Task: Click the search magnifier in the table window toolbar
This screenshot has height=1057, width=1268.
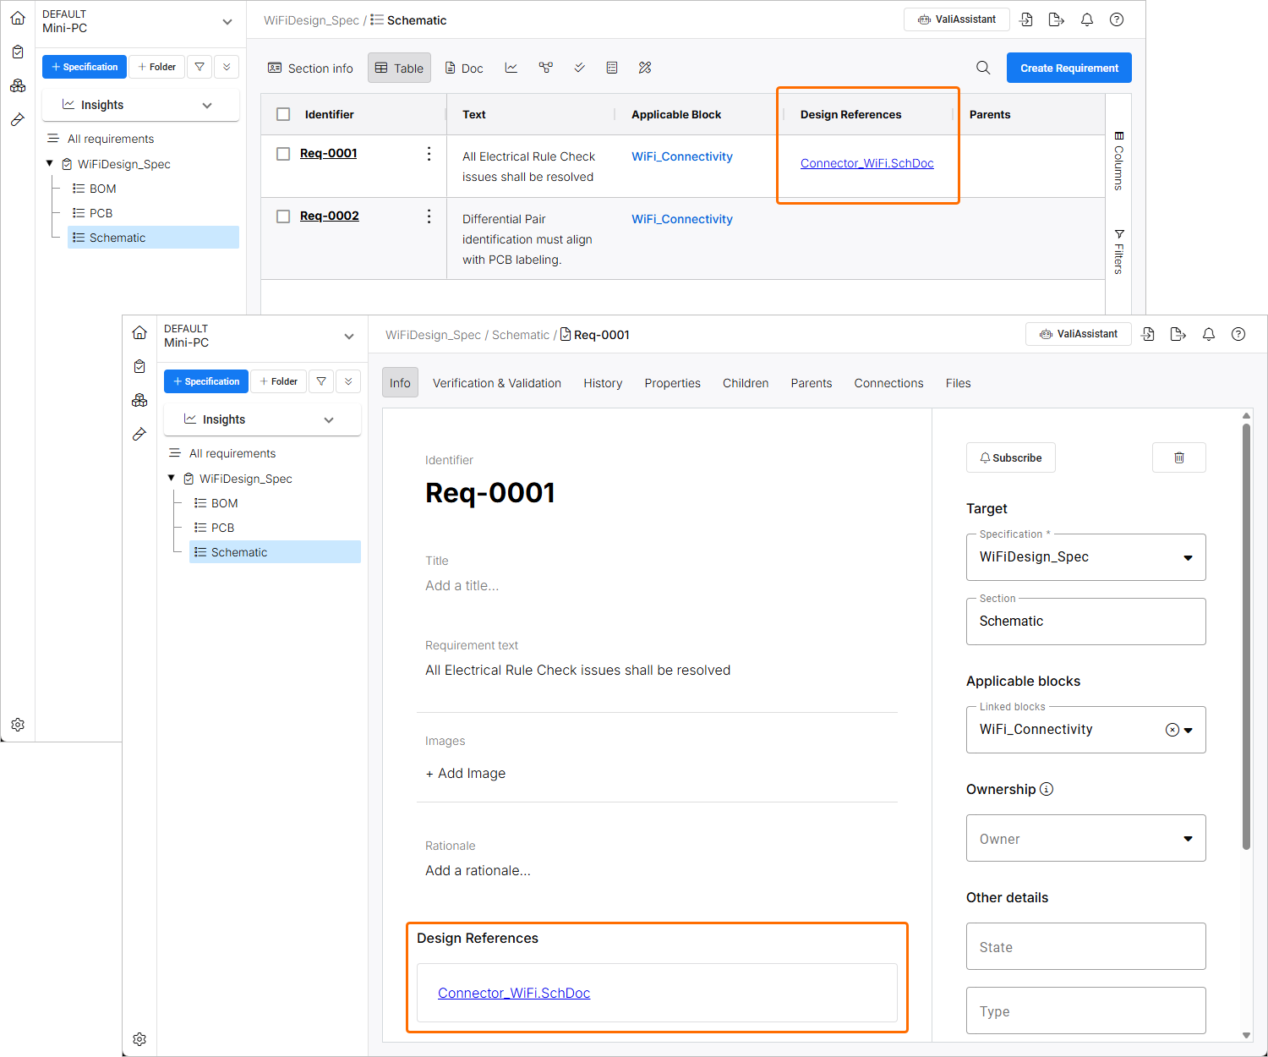Action: click(983, 68)
